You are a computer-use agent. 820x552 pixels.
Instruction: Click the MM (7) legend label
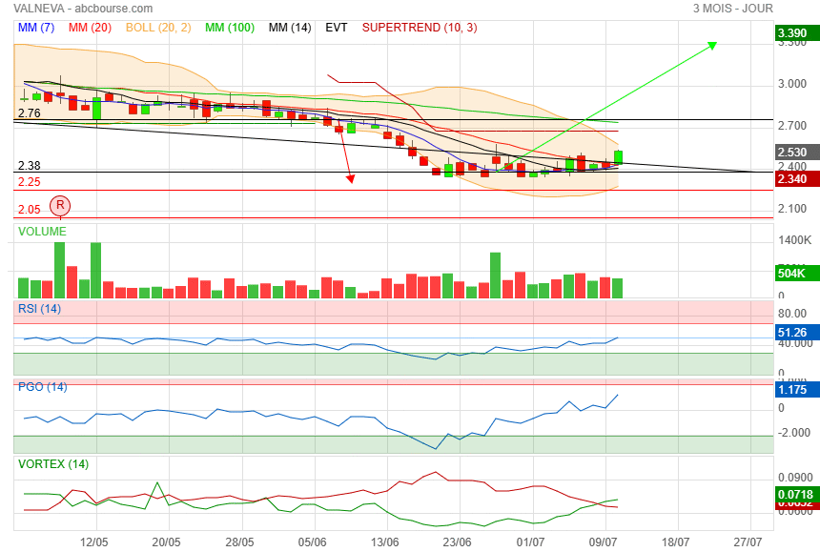coord(36,28)
